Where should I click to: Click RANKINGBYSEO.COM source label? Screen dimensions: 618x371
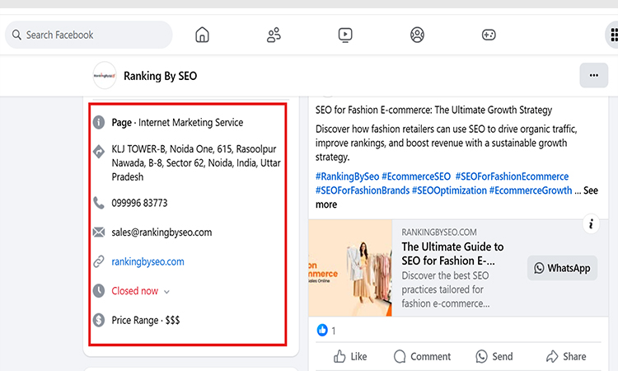(439, 232)
